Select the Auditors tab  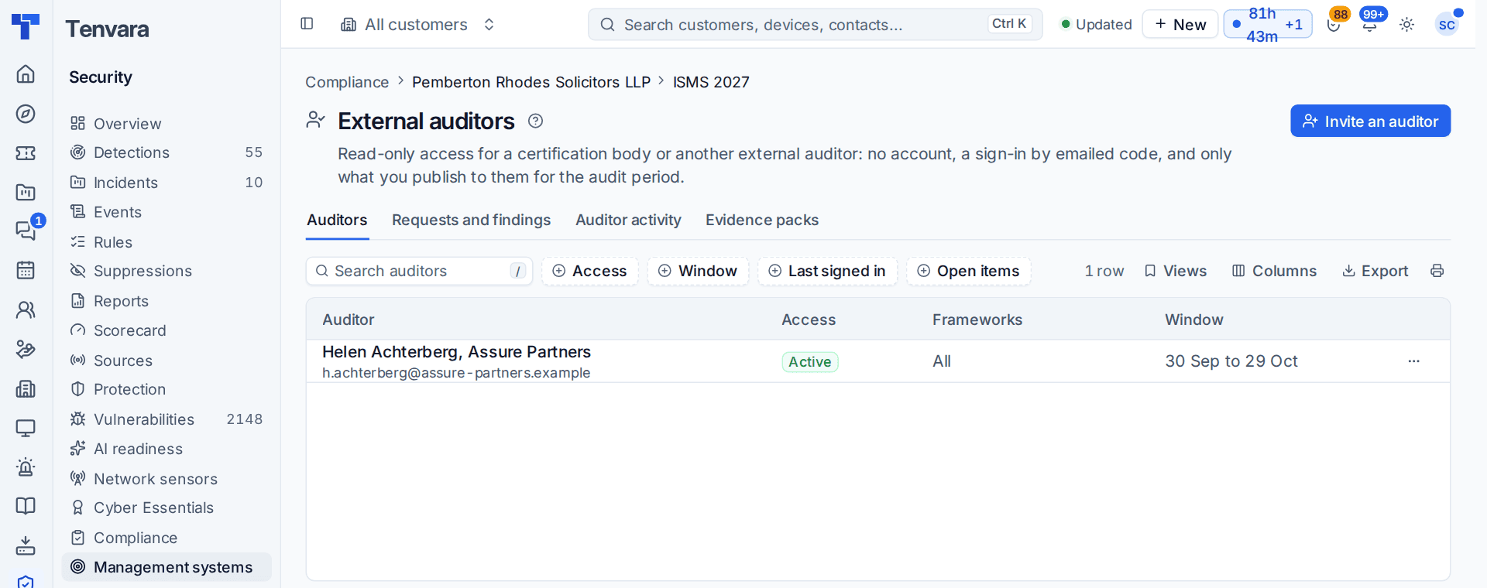pos(337,220)
